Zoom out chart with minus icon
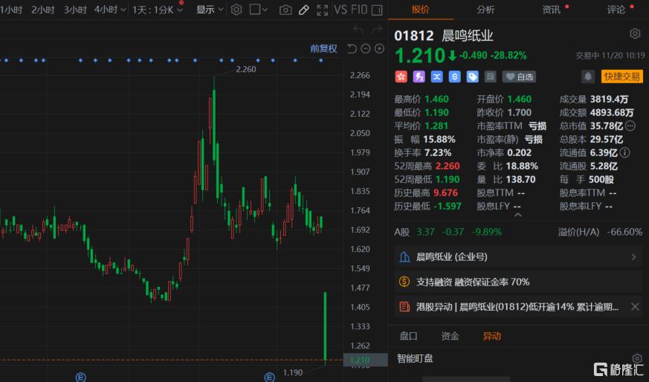The height and width of the screenshot is (382, 649). point(366,49)
